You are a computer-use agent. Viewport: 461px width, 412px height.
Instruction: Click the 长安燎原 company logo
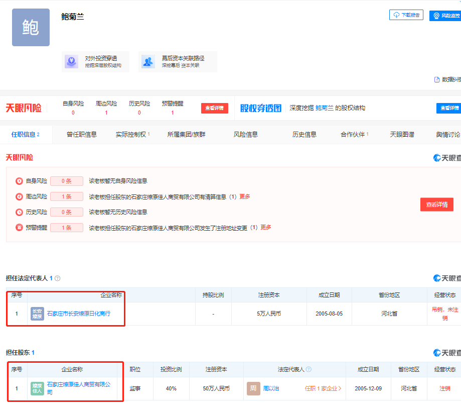[38, 314]
